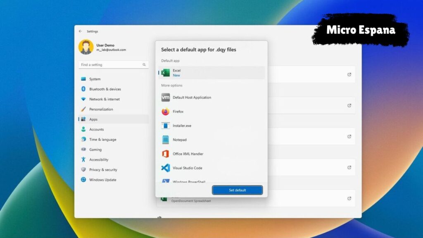Screen dimensions: 423x238
Task: Click the Set default button
Action: tap(237, 190)
